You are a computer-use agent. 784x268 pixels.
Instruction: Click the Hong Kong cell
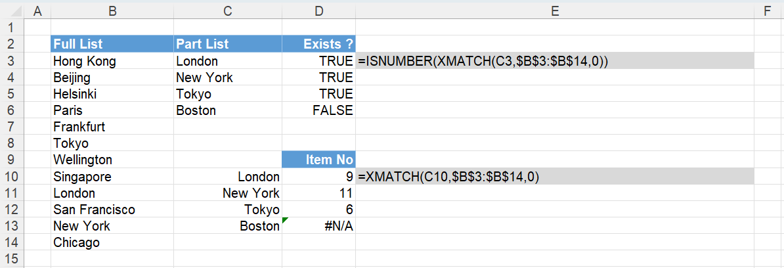click(112, 60)
